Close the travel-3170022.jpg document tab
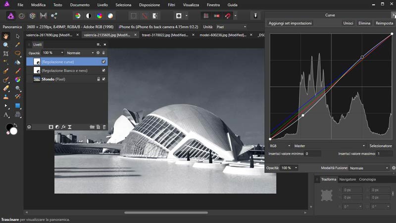Screen dimensions: 396x223 point(193,35)
